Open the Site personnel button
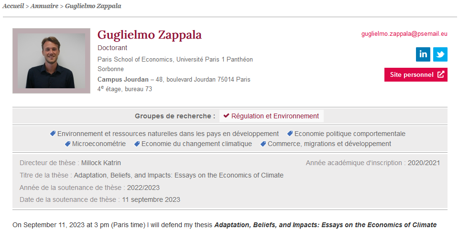Screen dimensions: 459x241 (415, 74)
